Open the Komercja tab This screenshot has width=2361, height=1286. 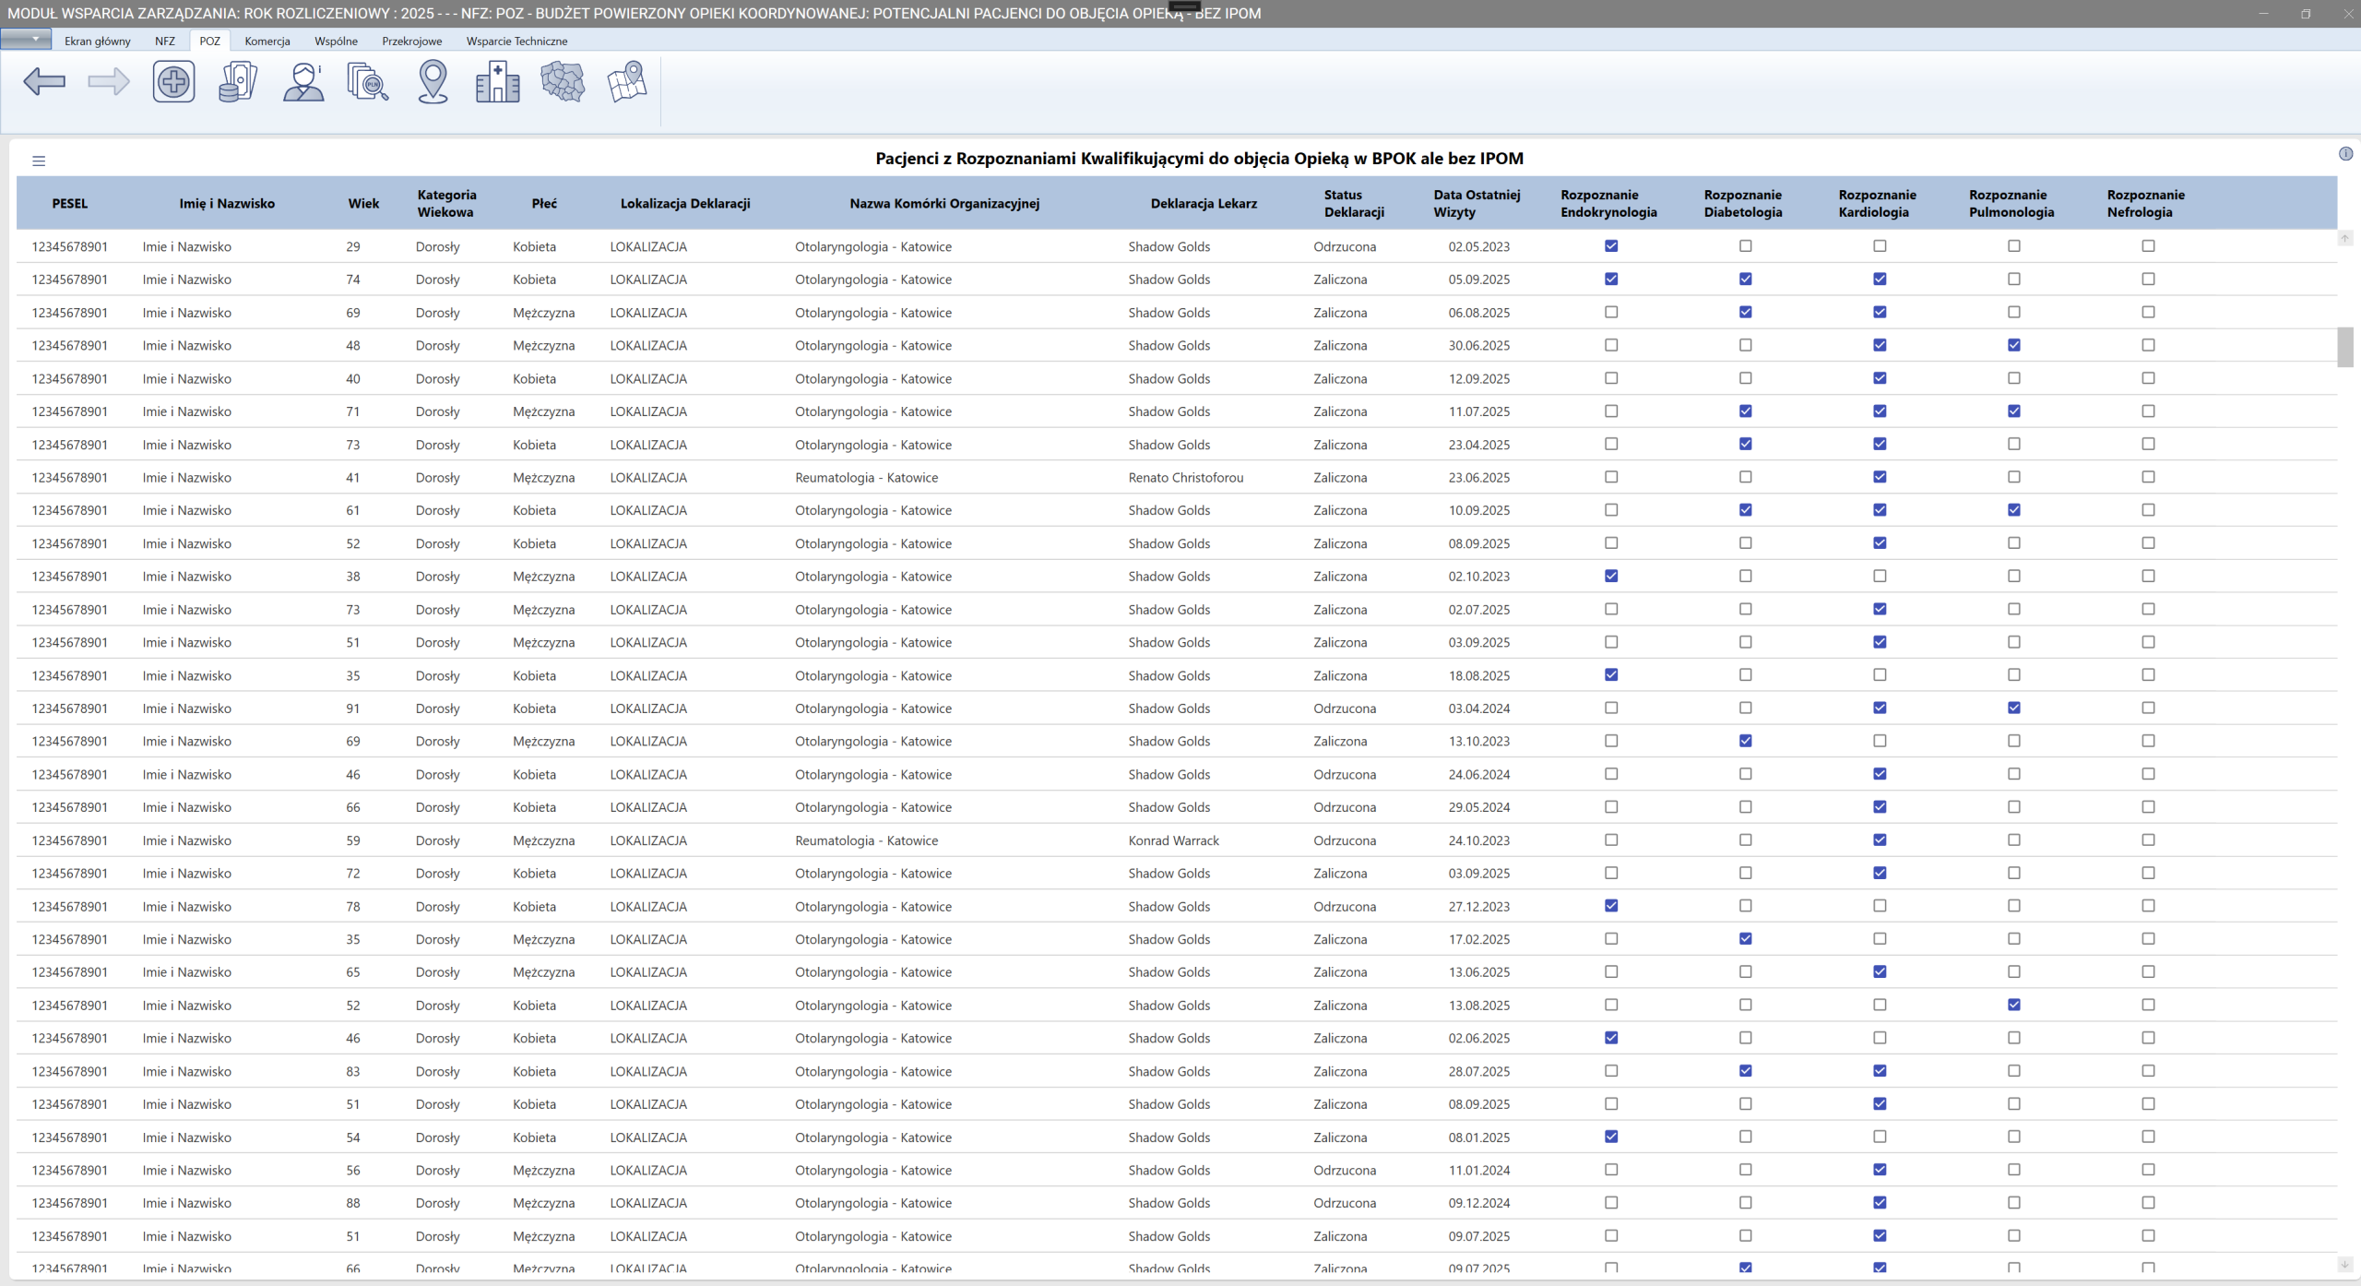coord(267,41)
